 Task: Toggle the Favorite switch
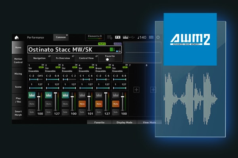(x=107, y=60)
